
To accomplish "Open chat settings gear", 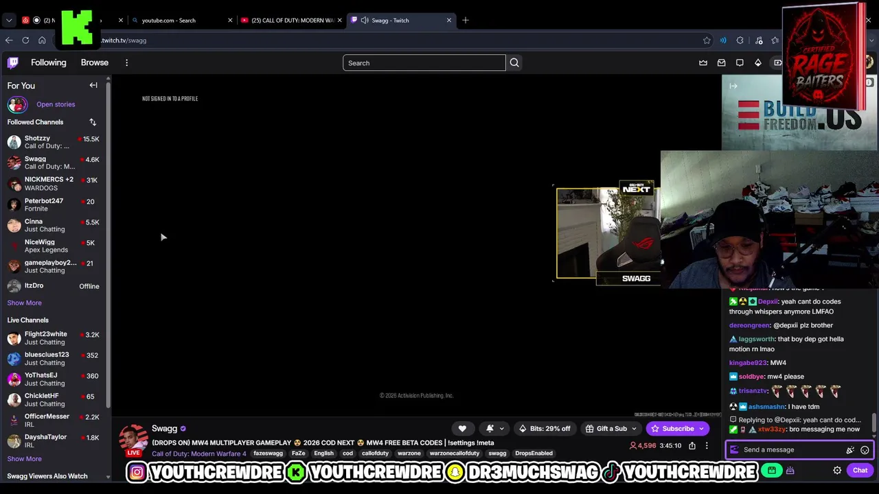I will (837, 471).
